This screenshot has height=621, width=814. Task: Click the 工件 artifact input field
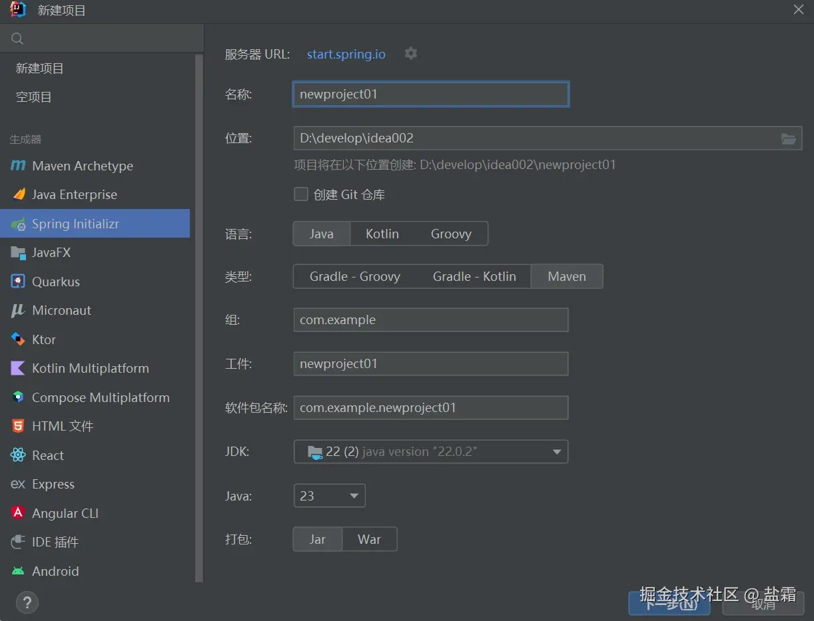[x=431, y=364]
